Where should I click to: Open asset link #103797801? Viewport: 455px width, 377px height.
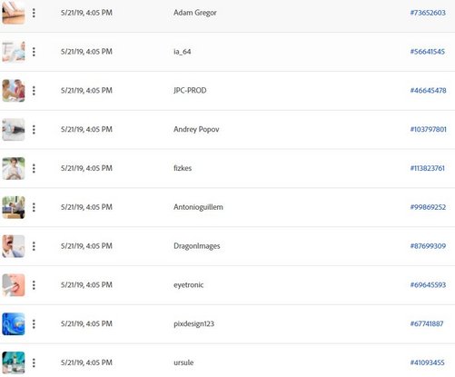pyautogui.click(x=428, y=130)
